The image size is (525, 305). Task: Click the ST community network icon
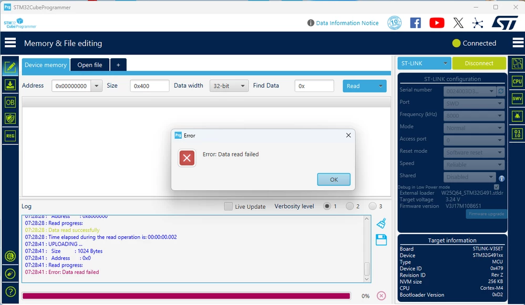tap(478, 23)
